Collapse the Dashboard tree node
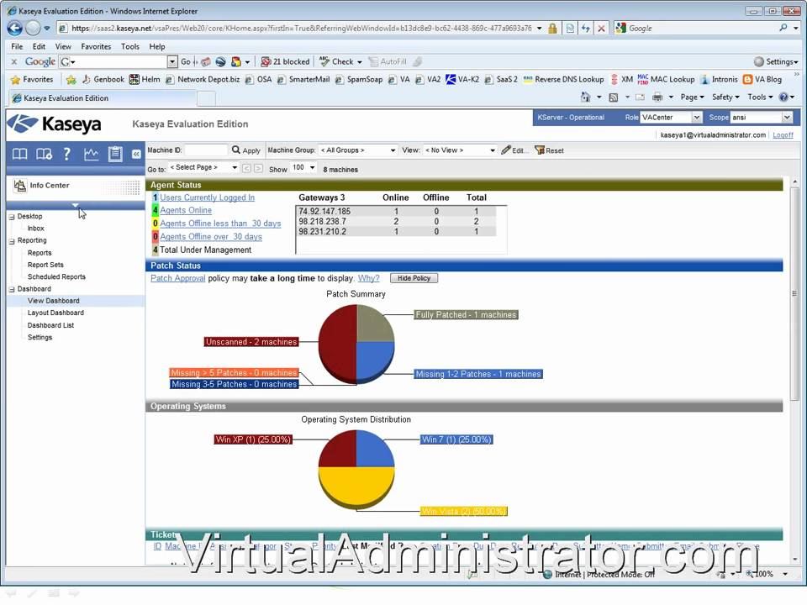 11,290
